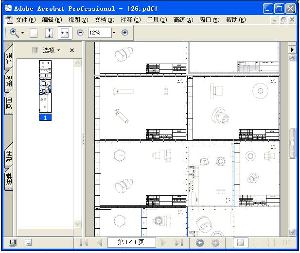
Task: Click the zoom in plus button
Action: point(125,33)
